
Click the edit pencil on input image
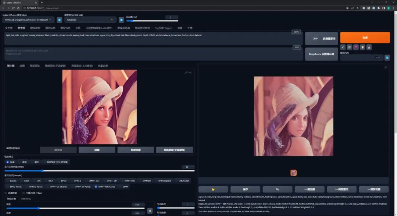pyautogui.click(x=186, y=72)
